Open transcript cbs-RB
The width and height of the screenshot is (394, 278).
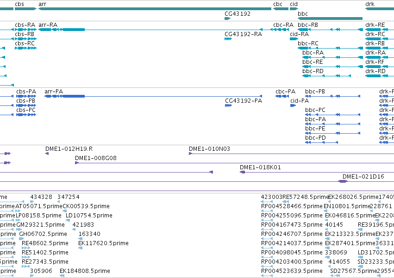25,39
